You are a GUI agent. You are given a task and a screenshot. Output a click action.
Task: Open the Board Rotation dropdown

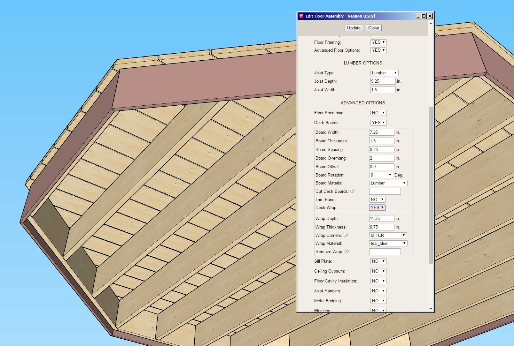[x=381, y=175]
